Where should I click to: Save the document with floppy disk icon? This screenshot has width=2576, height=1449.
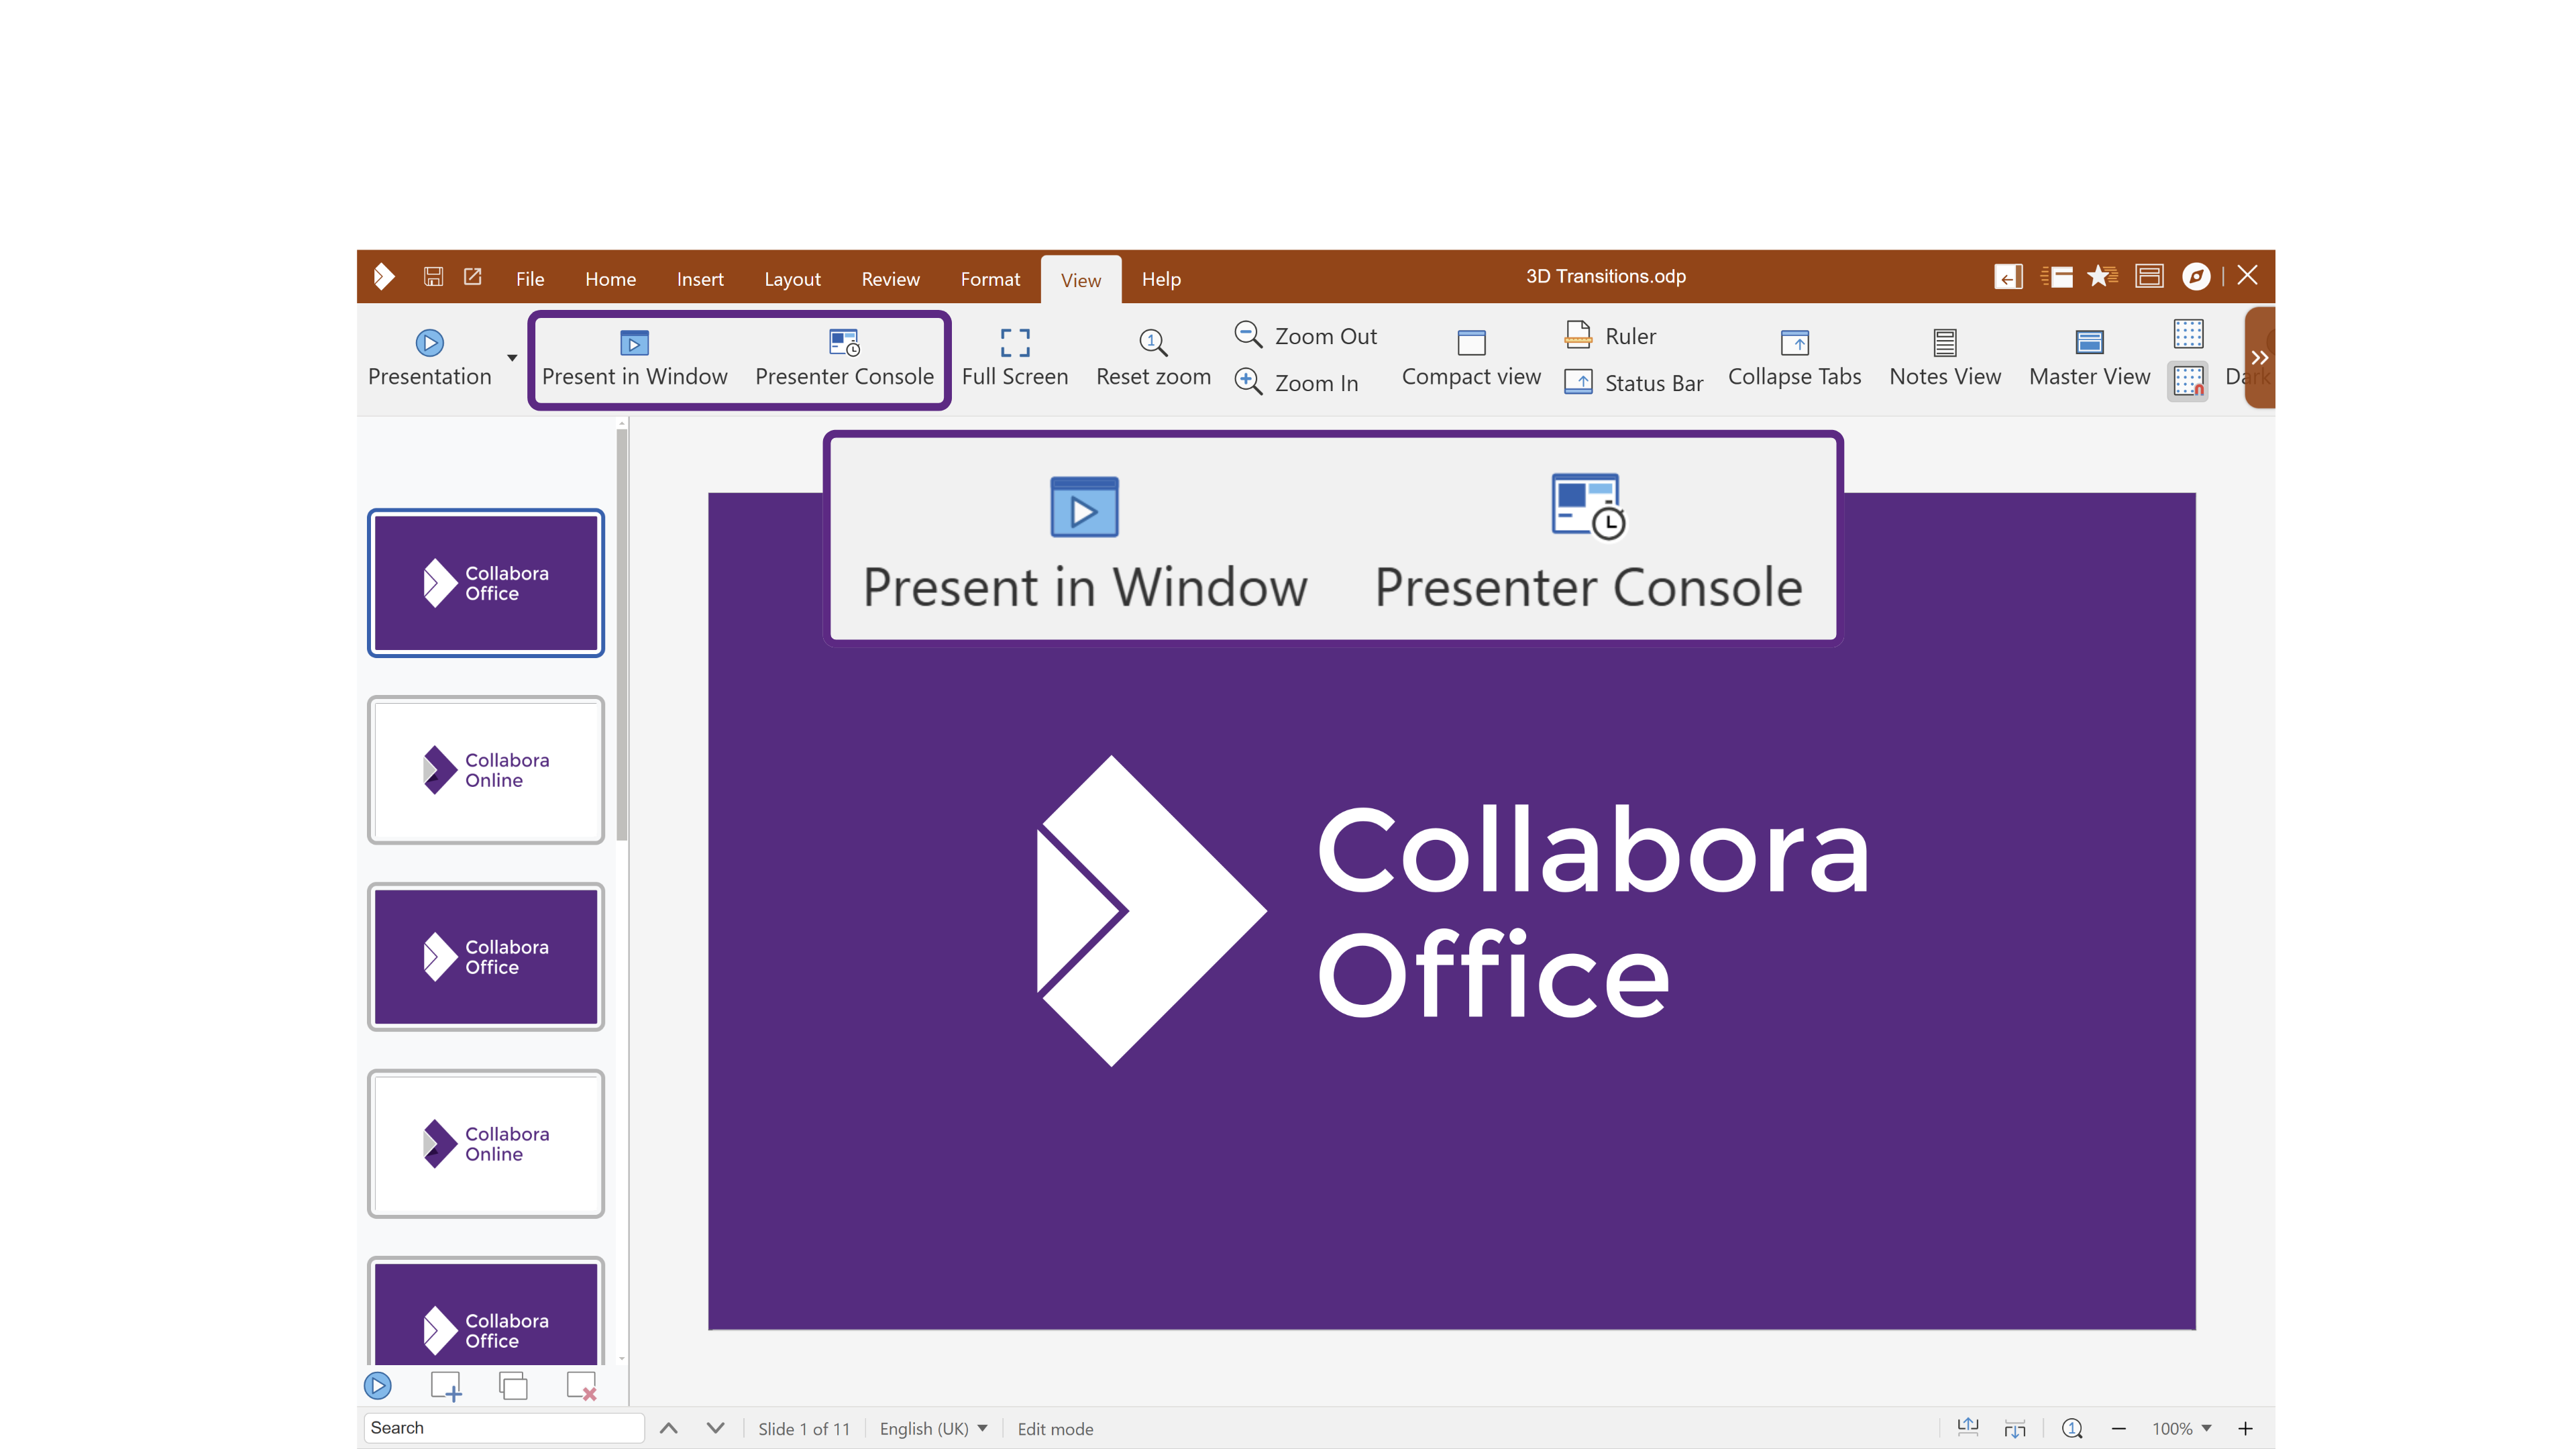[x=433, y=277]
